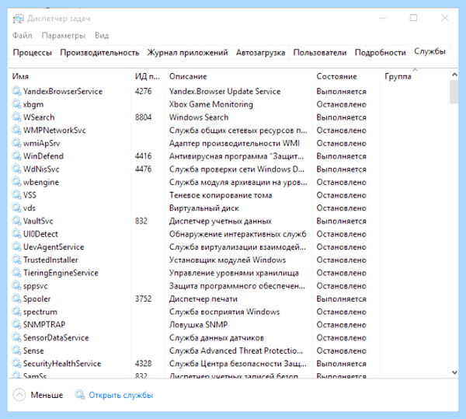Open the Файл menu

click(x=22, y=36)
